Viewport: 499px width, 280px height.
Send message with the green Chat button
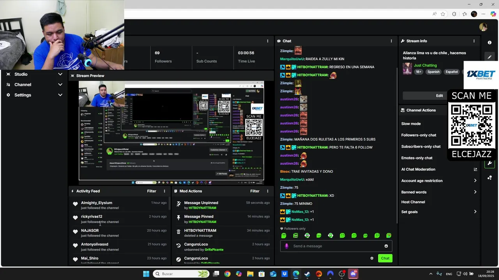click(385, 258)
